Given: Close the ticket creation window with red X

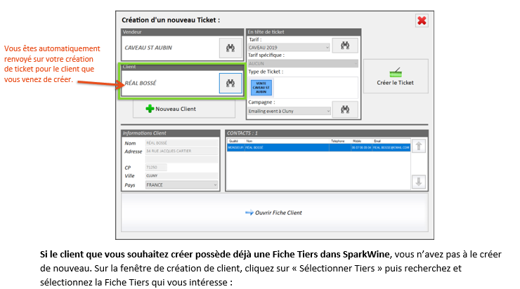Looking at the screenshot, I should 422,20.
